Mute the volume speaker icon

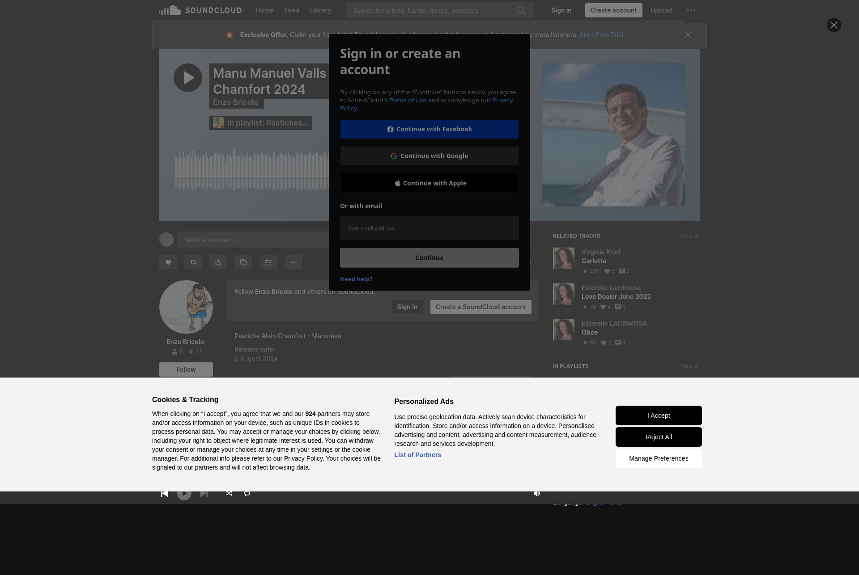pos(537,493)
